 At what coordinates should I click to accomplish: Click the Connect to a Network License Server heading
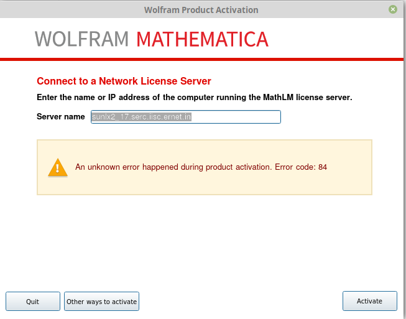124,81
